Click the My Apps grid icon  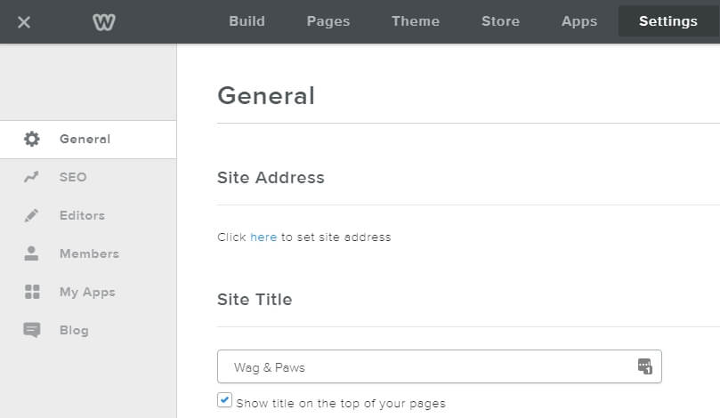tap(32, 292)
